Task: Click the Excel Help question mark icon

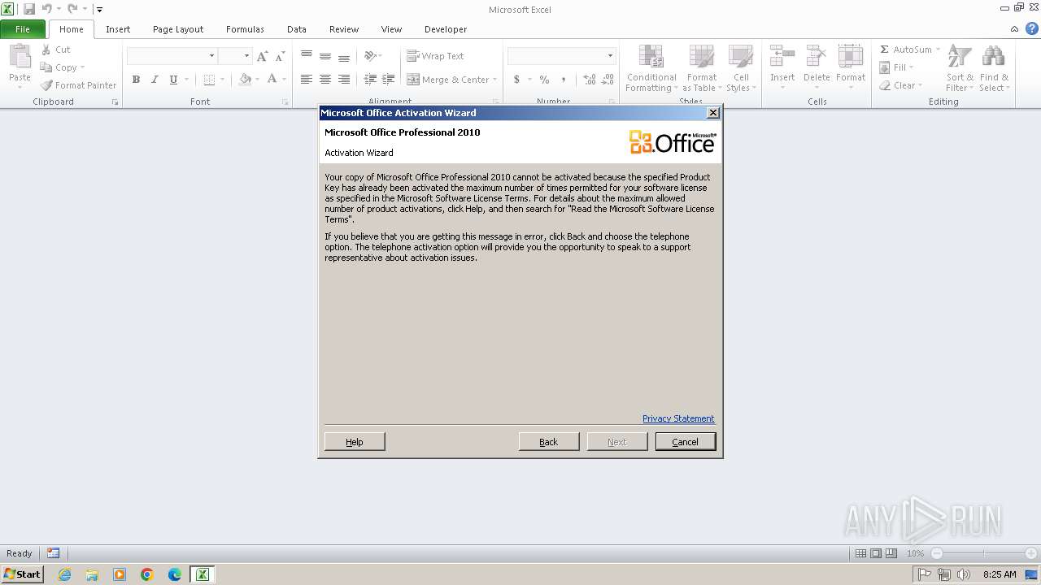Action: tap(1031, 28)
